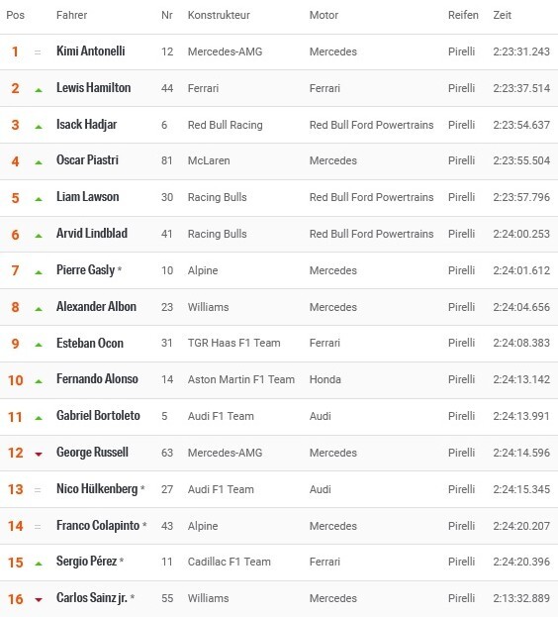Click green up arrow beside Fernando Alonso

pyautogui.click(x=39, y=381)
